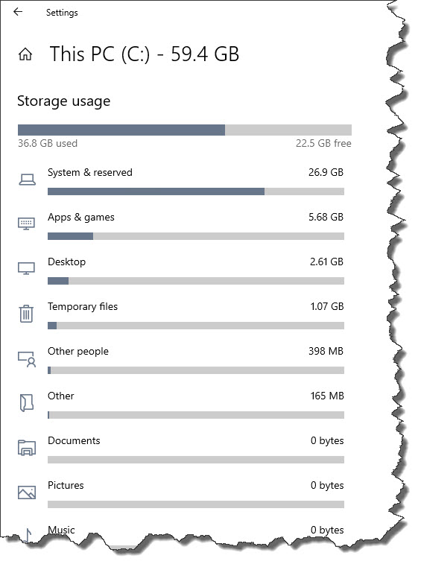Screen dimensions: 421x567
Task: Click the System & reserved usage bar
Action: [196, 191]
